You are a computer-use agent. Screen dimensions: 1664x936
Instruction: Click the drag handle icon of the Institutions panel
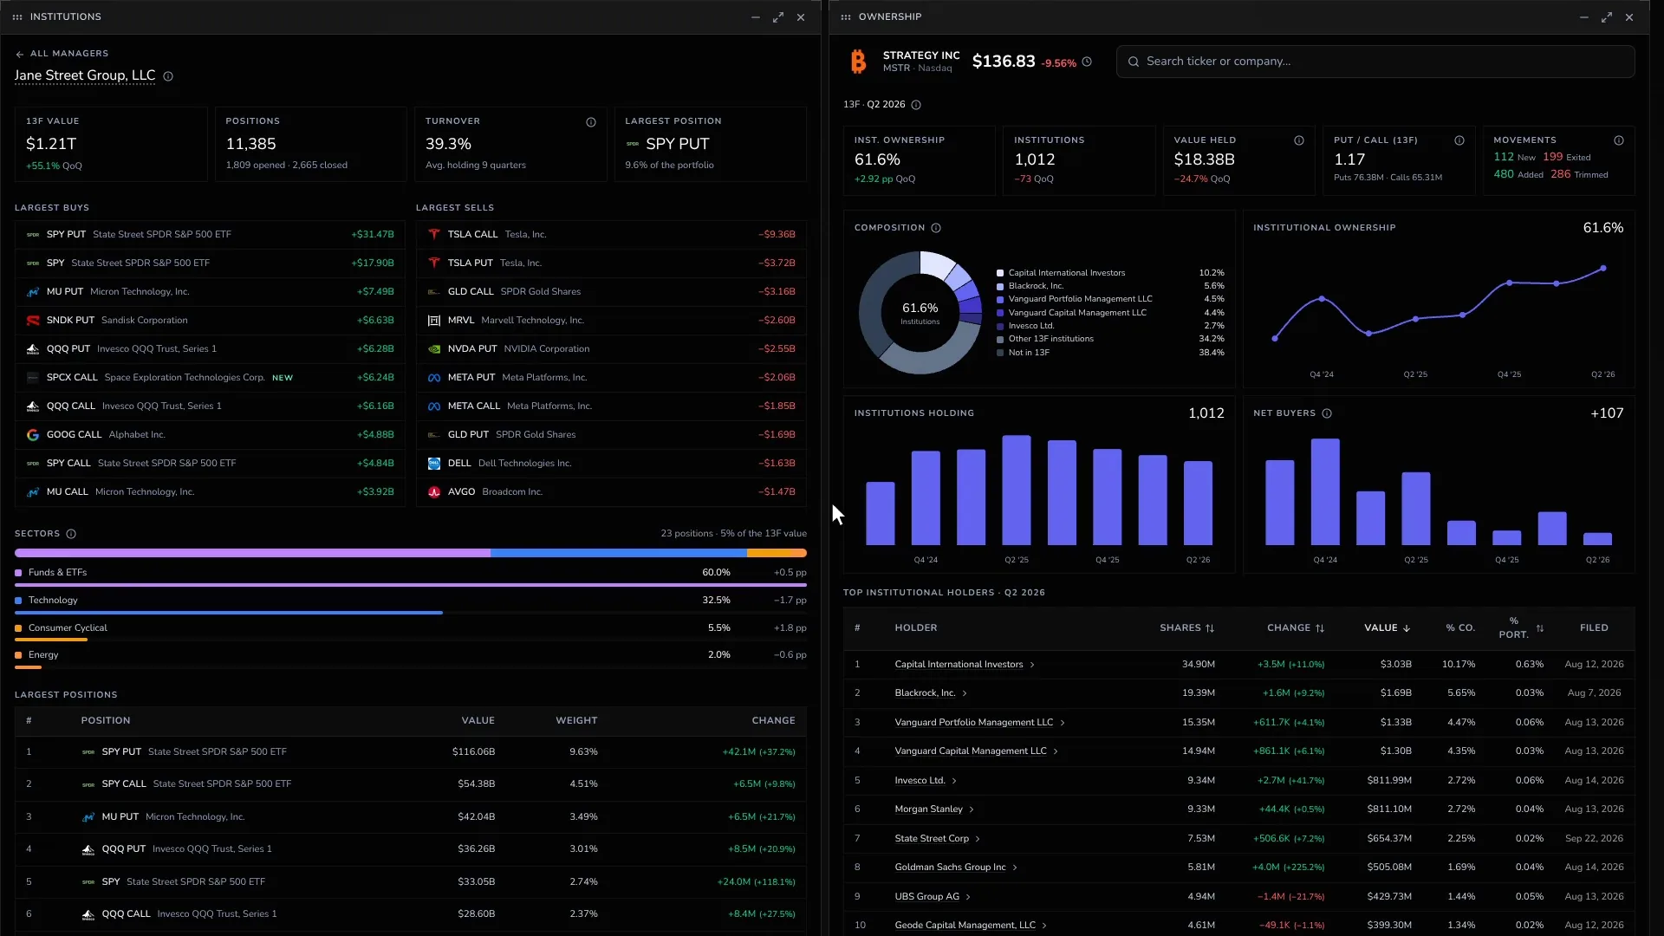tap(17, 17)
